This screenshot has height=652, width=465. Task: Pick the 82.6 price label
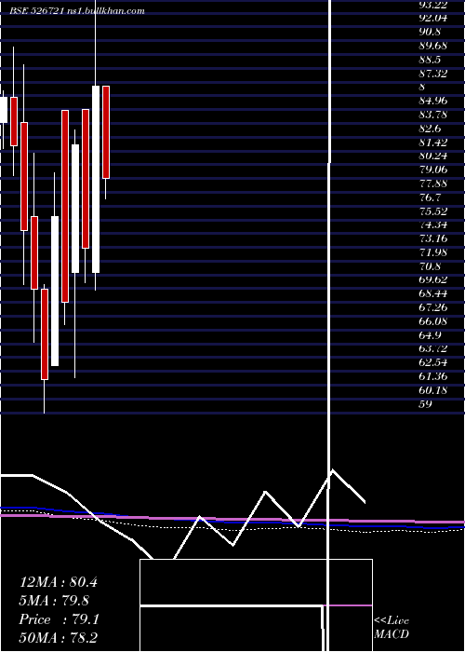pyautogui.click(x=430, y=129)
